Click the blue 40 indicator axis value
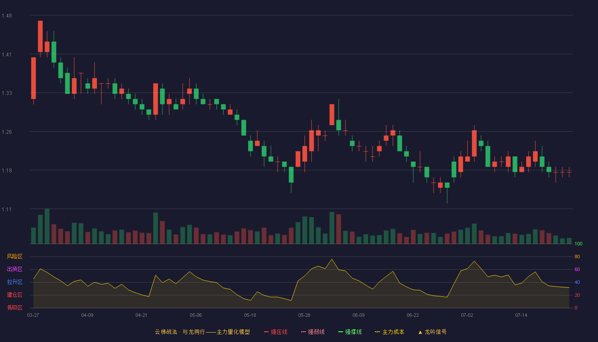This screenshot has width=598, height=342. (577, 282)
